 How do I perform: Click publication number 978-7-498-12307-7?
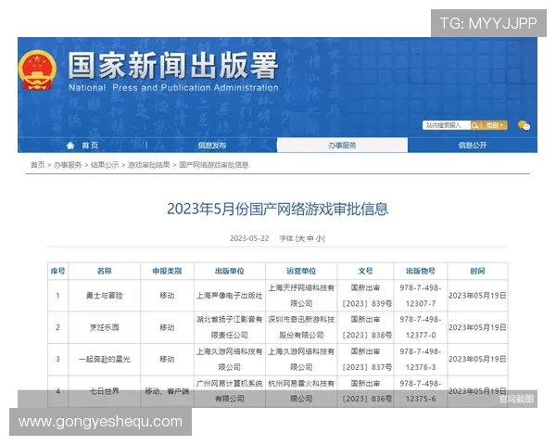tap(421, 296)
